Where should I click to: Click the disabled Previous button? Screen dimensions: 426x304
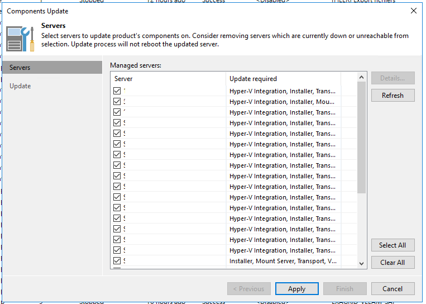tap(249, 289)
